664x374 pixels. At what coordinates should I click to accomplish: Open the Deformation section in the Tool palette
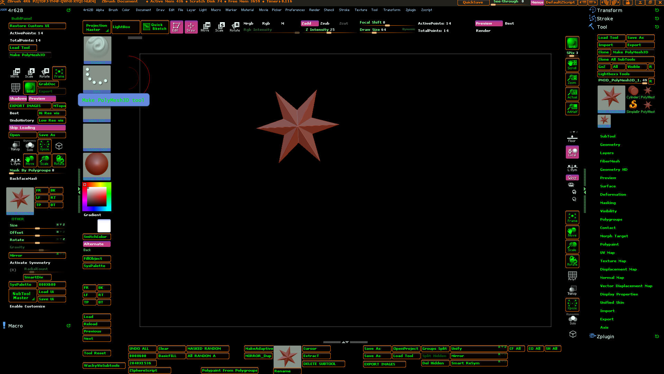[x=613, y=194]
